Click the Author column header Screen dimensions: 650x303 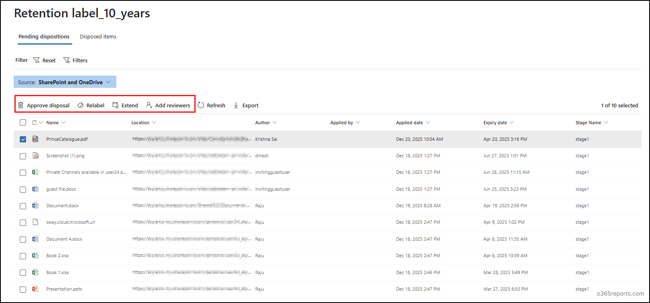[262, 123]
